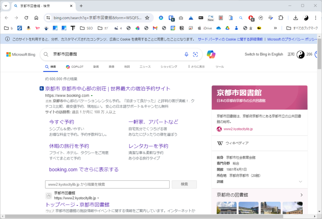Click the vertical scrollbar thumb
Viewport: 322px width, 219px height.
[x=319, y=54]
